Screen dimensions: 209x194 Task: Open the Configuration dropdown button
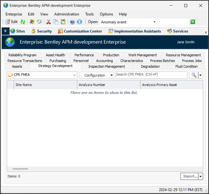97,75
